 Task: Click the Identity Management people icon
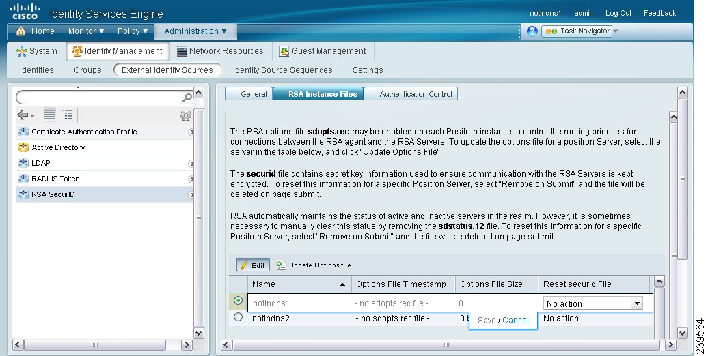pos(77,51)
